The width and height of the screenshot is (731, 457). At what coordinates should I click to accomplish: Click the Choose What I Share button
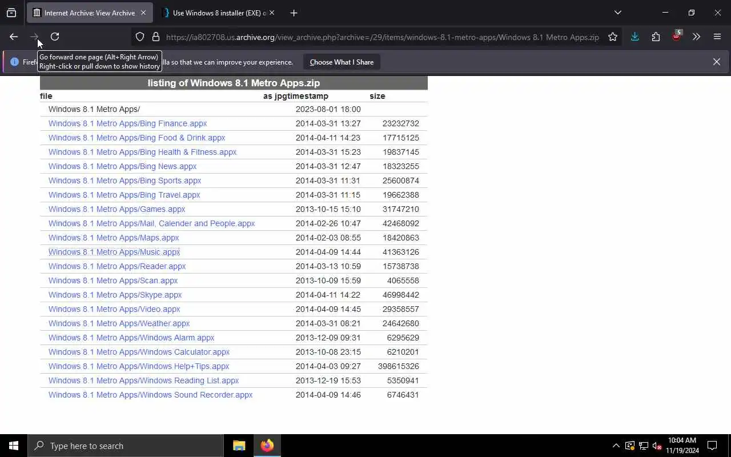pos(342,62)
